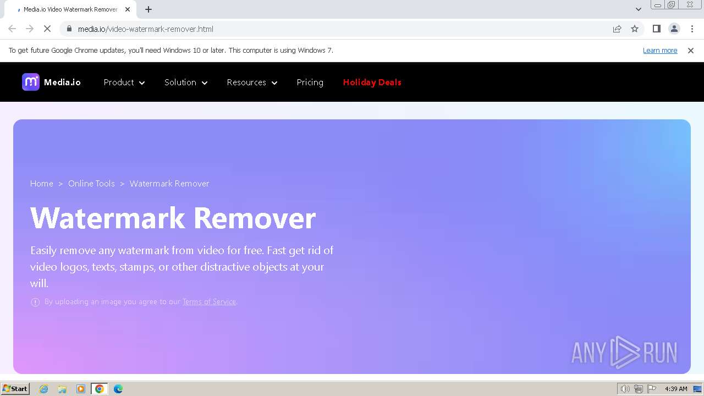Open the Pricing page
This screenshot has width=704, height=396.
(310, 82)
